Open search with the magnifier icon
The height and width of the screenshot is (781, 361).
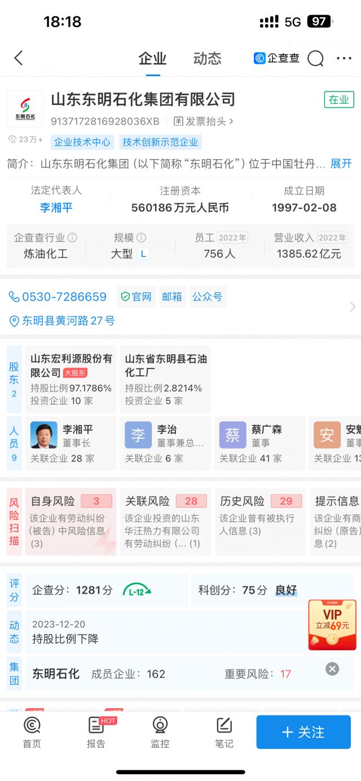click(x=316, y=58)
